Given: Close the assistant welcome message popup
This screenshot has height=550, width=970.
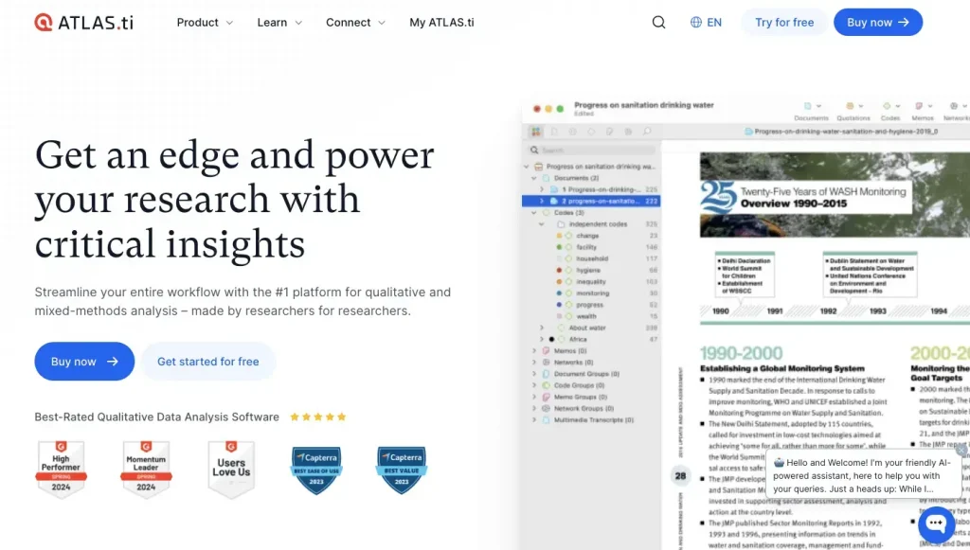Looking at the screenshot, I should (x=961, y=451).
